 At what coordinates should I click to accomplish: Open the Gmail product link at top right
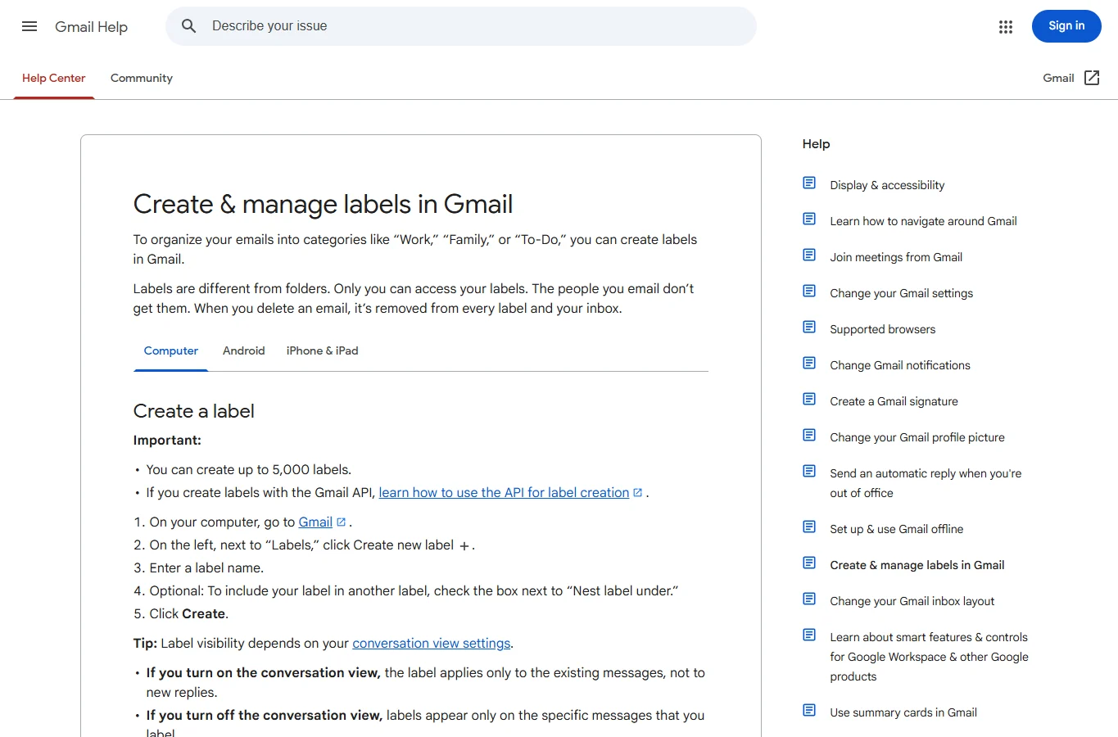[x=1058, y=78]
